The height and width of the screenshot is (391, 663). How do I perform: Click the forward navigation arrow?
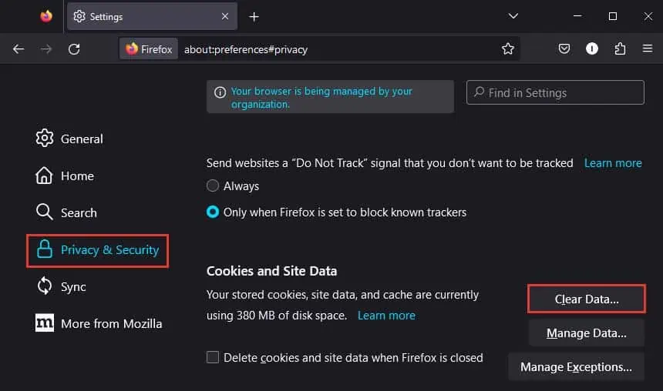pos(46,49)
